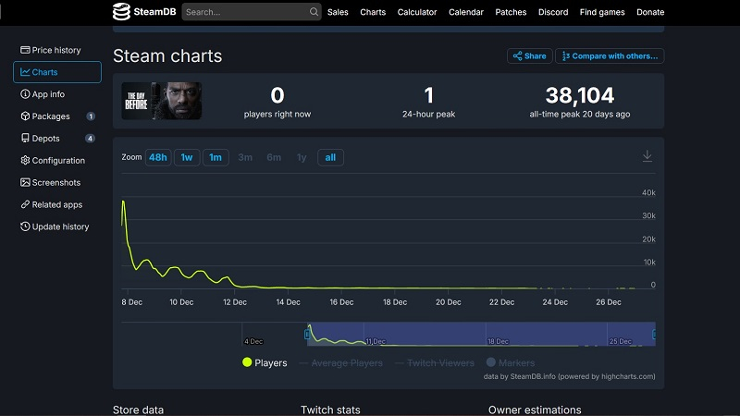Download chart via arrow icon

tap(647, 156)
